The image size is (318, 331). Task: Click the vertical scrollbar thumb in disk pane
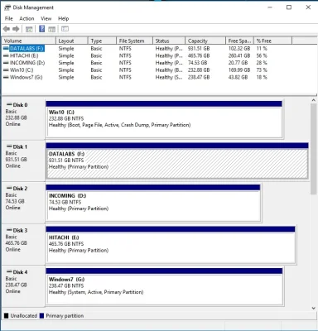314,149
